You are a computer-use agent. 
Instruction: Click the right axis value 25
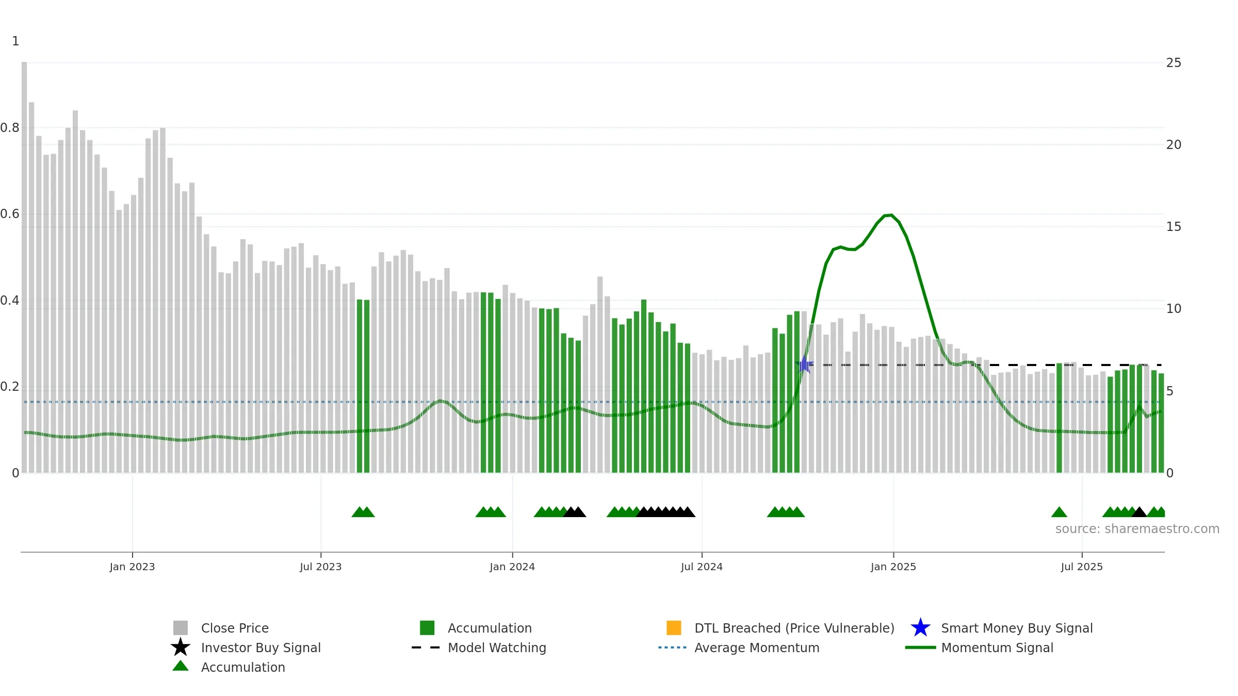1174,63
